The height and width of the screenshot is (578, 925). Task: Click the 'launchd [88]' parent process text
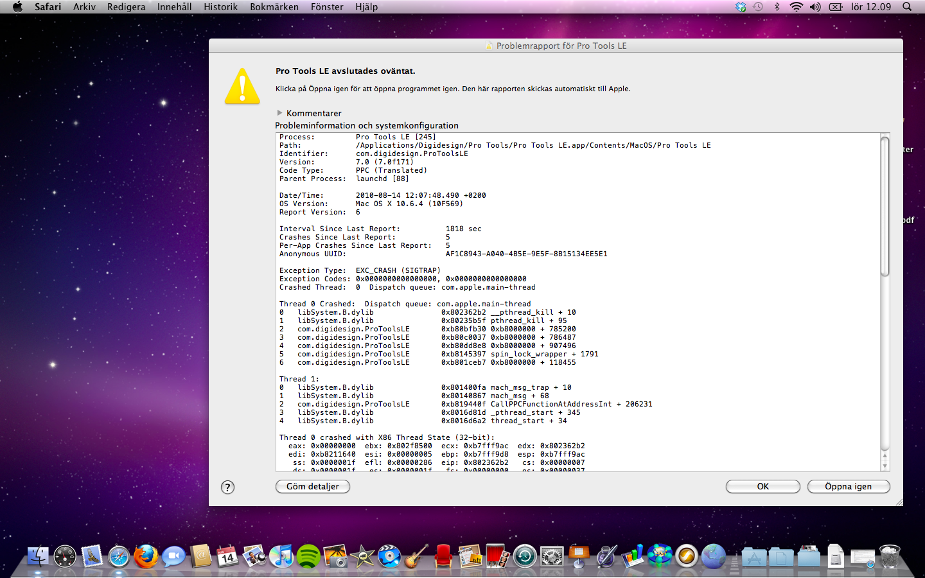pos(382,179)
